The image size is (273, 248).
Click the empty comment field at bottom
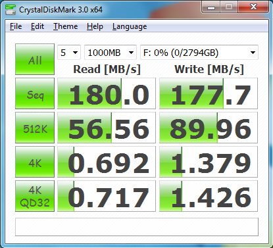point(137,227)
